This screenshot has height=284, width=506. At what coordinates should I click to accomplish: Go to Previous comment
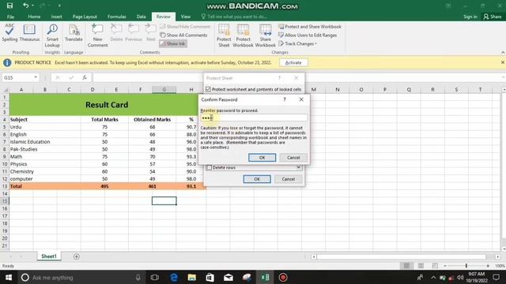[134, 33]
